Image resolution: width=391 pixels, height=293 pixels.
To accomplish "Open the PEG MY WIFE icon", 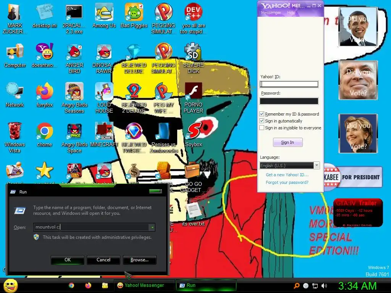I will pos(163,98).
